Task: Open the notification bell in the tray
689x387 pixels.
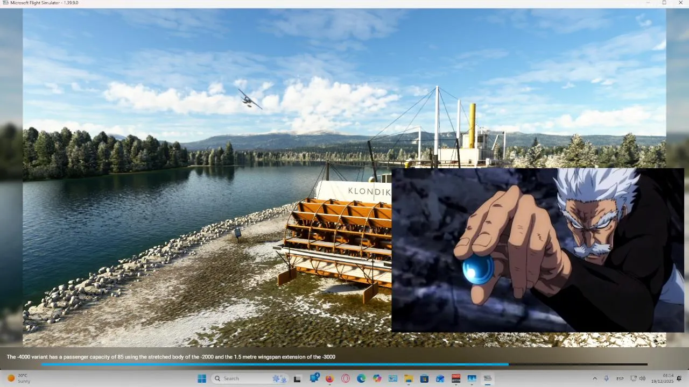Action: pyautogui.click(x=679, y=378)
